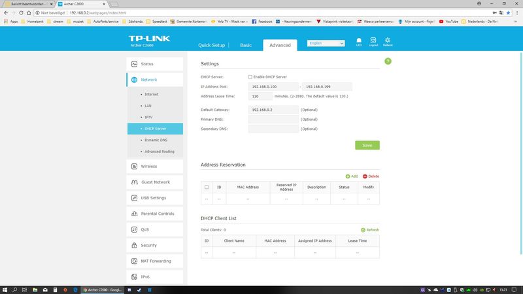Click the Primary DNS field
The width and height of the screenshot is (523, 294).
tap(273, 120)
